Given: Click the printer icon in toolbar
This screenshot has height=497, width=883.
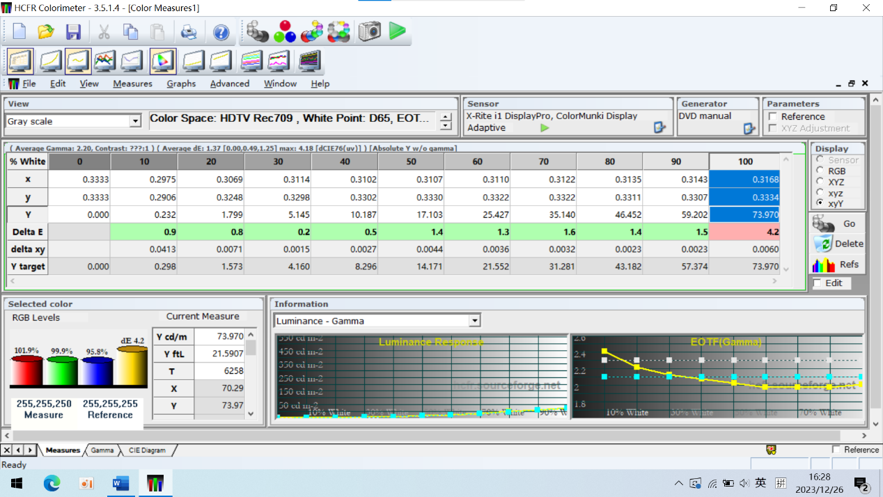Looking at the screenshot, I should pos(189,32).
